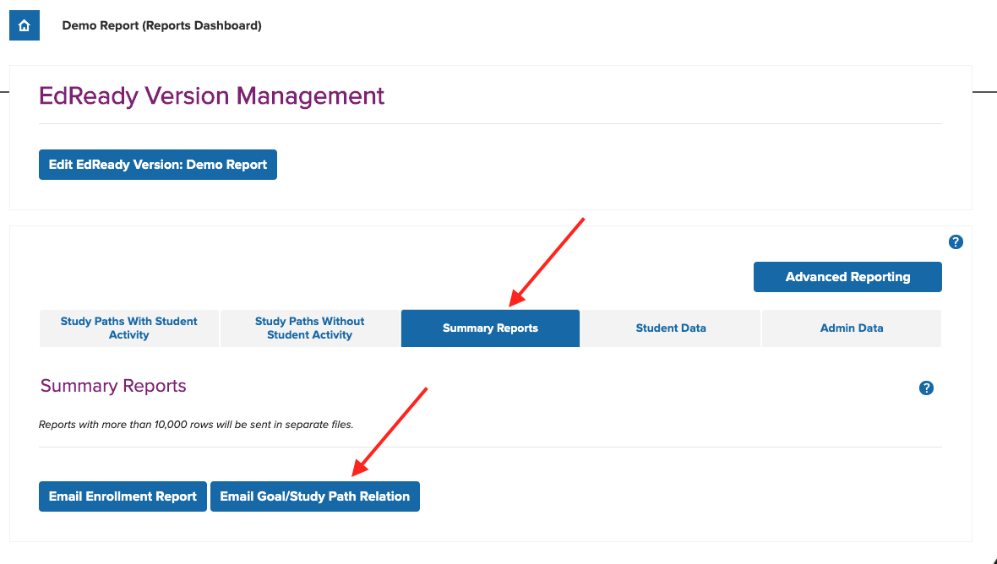Click Email Goal/Study Path Relation button
997x564 pixels.
click(x=315, y=496)
